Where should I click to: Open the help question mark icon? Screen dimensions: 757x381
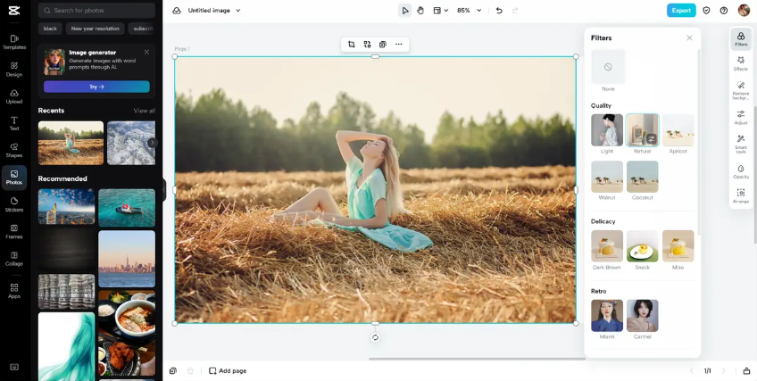[724, 11]
